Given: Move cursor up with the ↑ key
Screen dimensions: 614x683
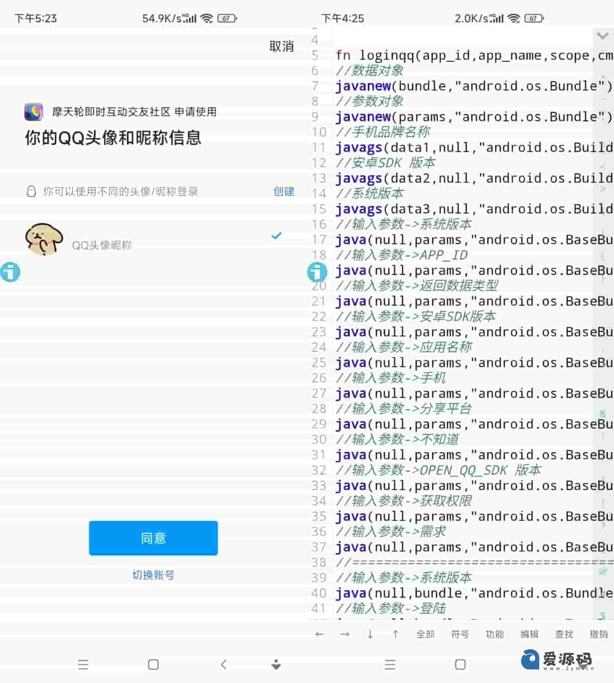Looking at the screenshot, I should (395, 634).
